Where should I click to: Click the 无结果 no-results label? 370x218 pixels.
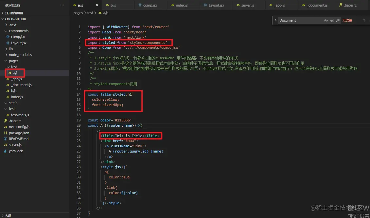click(x=347, y=21)
